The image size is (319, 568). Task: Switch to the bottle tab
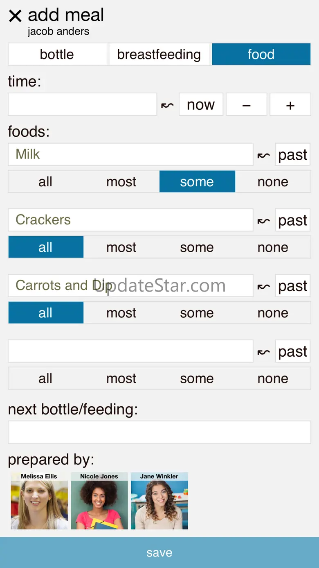57,54
